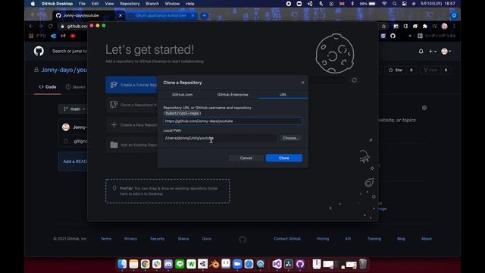Open the Code tab on GitHub page
The height and width of the screenshot is (273, 485).
tap(47, 87)
